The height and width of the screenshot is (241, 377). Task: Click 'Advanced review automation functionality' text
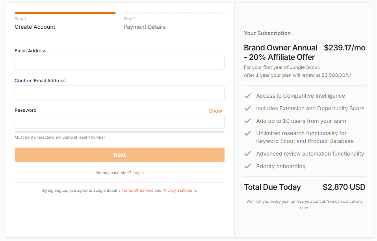[x=310, y=154]
